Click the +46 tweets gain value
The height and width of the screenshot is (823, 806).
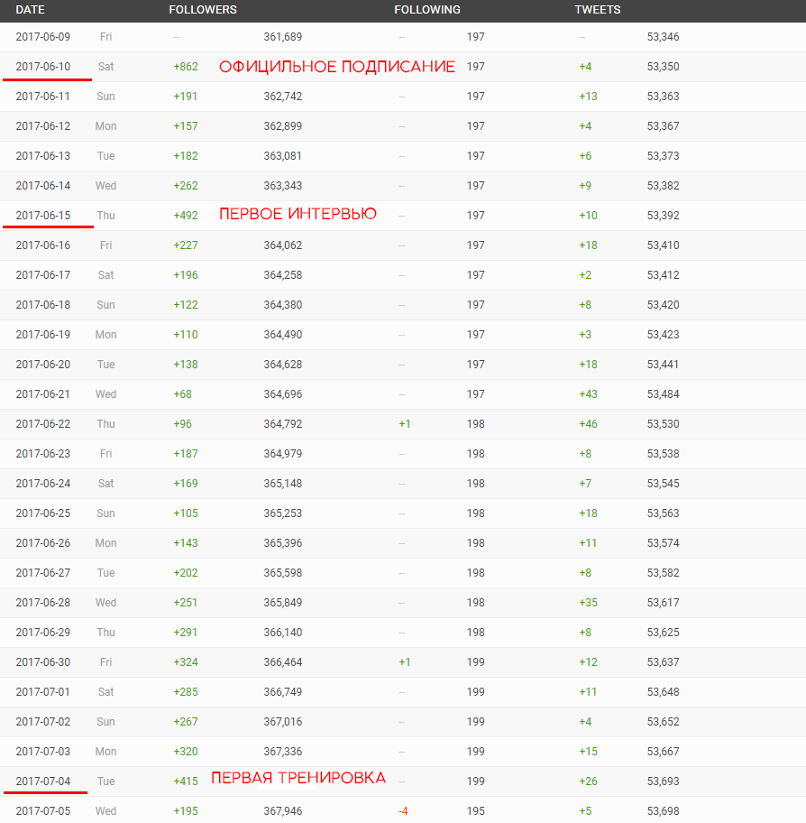[588, 424]
